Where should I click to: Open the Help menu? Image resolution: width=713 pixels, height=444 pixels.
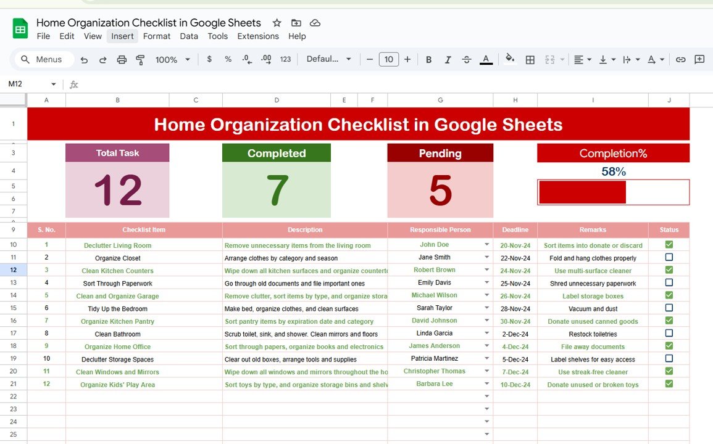(297, 36)
